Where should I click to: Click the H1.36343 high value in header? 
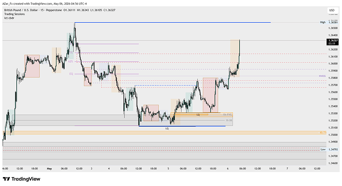click(x=83, y=10)
